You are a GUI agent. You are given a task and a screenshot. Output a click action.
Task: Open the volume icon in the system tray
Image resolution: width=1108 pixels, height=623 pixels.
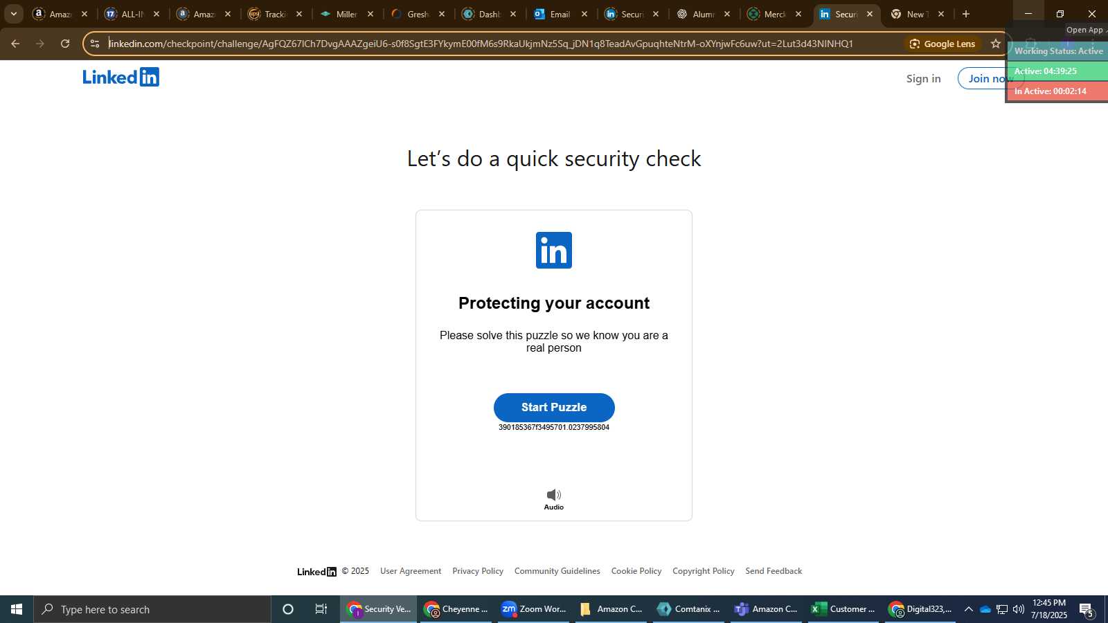tap(1019, 609)
